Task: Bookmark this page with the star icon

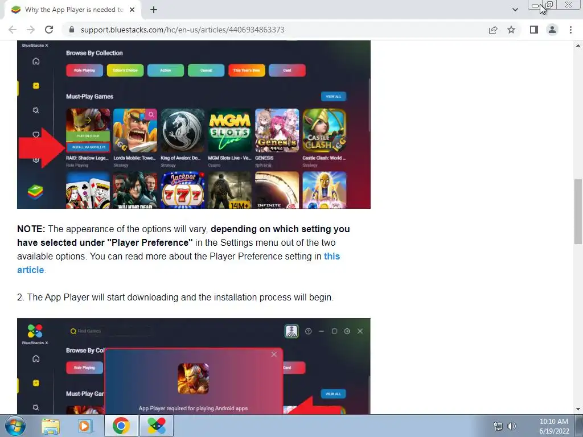Action: 511,30
